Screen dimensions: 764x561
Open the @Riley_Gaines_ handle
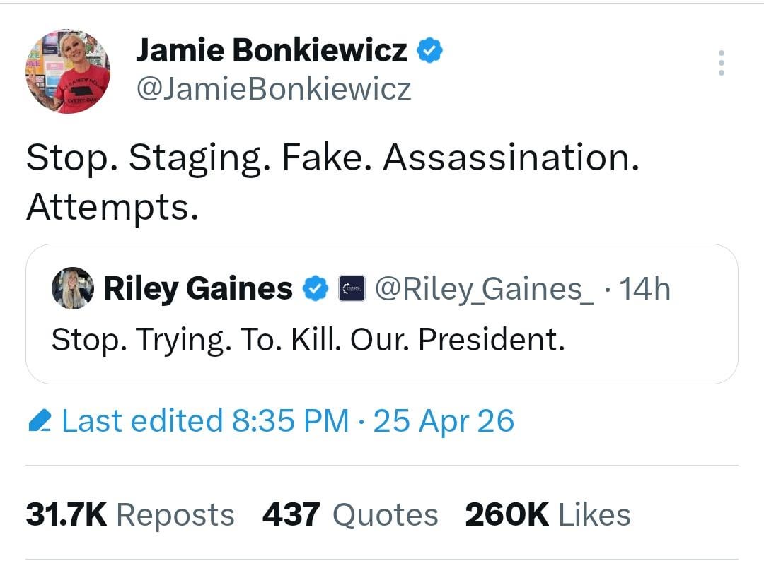[484, 288]
